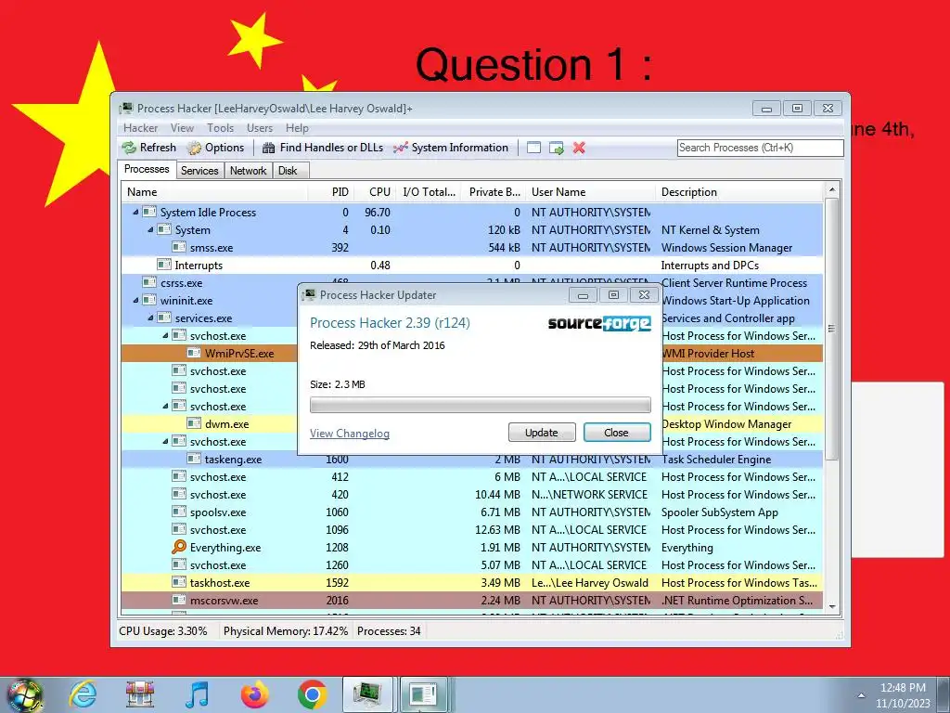Click the find window toolbar icon
The width and height of the screenshot is (950, 713).
[533, 148]
